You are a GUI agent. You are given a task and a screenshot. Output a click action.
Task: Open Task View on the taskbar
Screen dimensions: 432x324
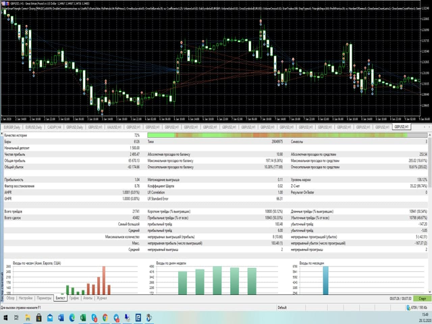tap(16, 318)
